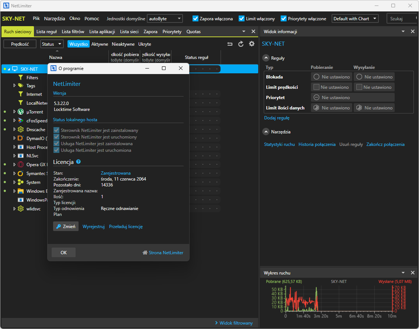This screenshot has width=419, height=329.
Task: Click the DymaxIO app icon
Action: [21, 138]
